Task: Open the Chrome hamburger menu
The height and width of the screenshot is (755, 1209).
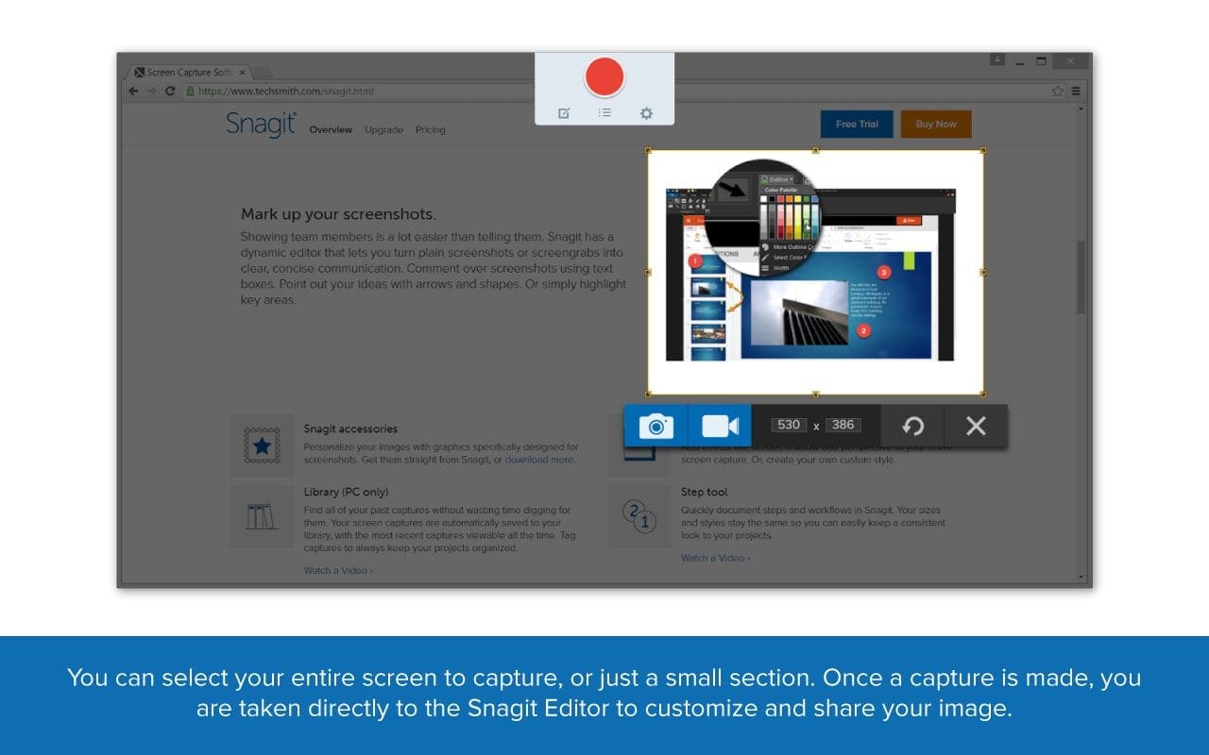Action: coord(1076,91)
